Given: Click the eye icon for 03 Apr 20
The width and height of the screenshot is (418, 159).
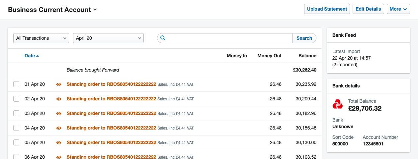Looking at the screenshot, I should (x=59, y=114).
